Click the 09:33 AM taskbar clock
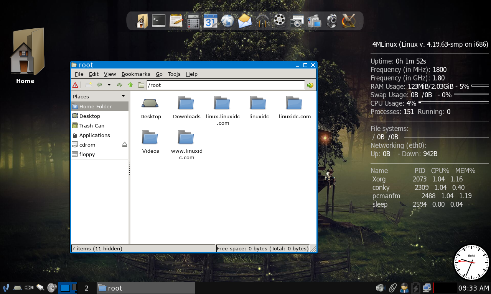 (x=474, y=288)
